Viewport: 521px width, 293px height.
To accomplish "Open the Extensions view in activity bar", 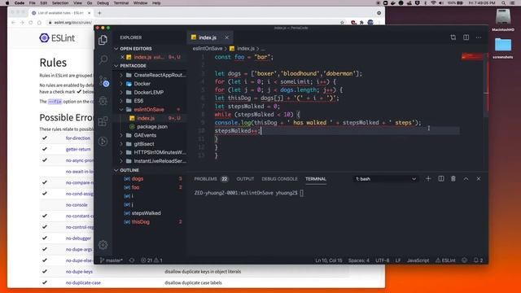I will point(103,121).
